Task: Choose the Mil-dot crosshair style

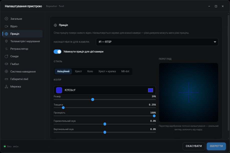Action: pyautogui.click(x=125, y=71)
